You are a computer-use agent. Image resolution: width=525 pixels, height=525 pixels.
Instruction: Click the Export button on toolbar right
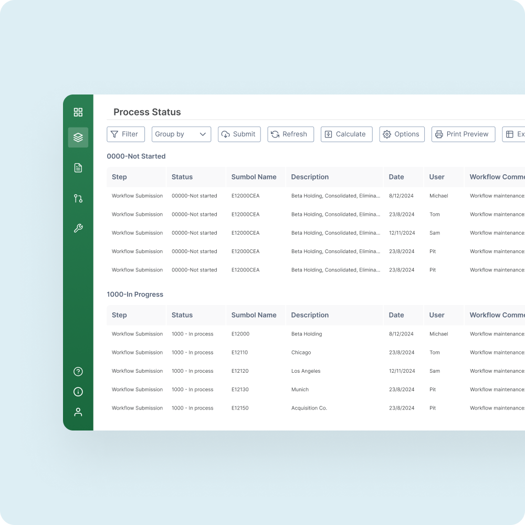(517, 134)
